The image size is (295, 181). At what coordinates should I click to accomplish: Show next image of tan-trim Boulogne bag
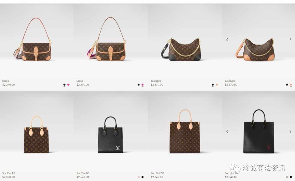coord(290,39)
